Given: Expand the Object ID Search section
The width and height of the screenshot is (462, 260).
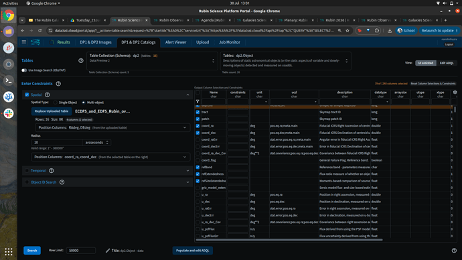Looking at the screenshot, I should tap(187, 182).
